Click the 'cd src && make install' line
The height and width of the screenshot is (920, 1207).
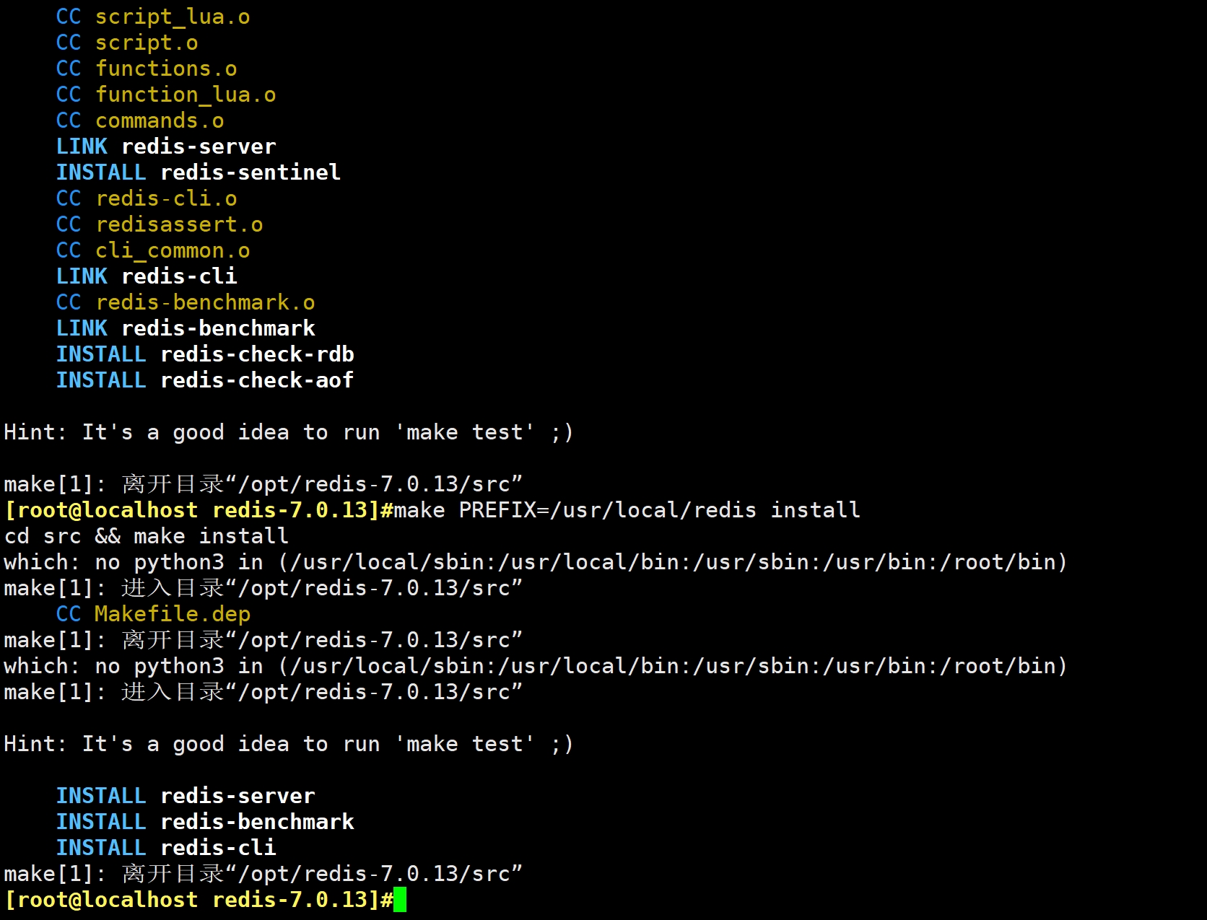click(147, 536)
